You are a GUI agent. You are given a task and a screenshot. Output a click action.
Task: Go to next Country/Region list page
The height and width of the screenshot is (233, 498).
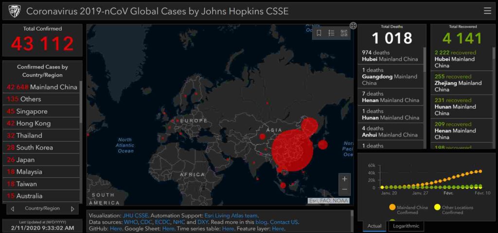click(72, 209)
